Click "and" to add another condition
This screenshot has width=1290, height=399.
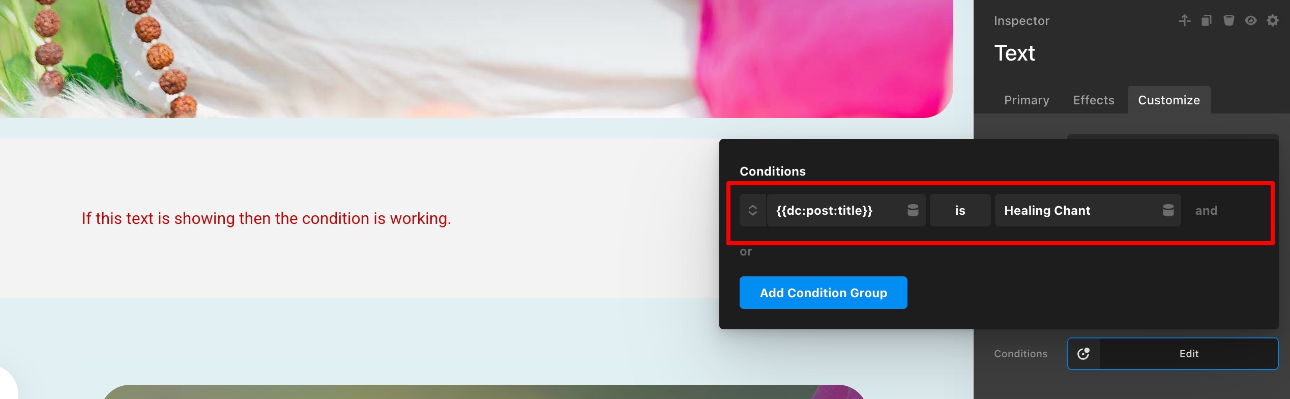point(1206,211)
